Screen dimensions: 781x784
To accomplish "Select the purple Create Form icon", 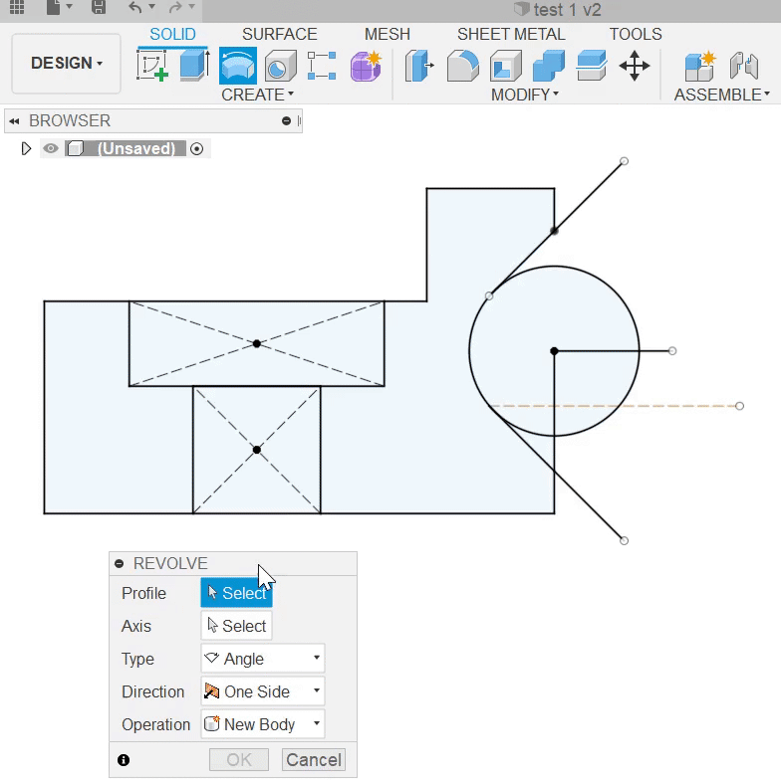I will 366,66.
